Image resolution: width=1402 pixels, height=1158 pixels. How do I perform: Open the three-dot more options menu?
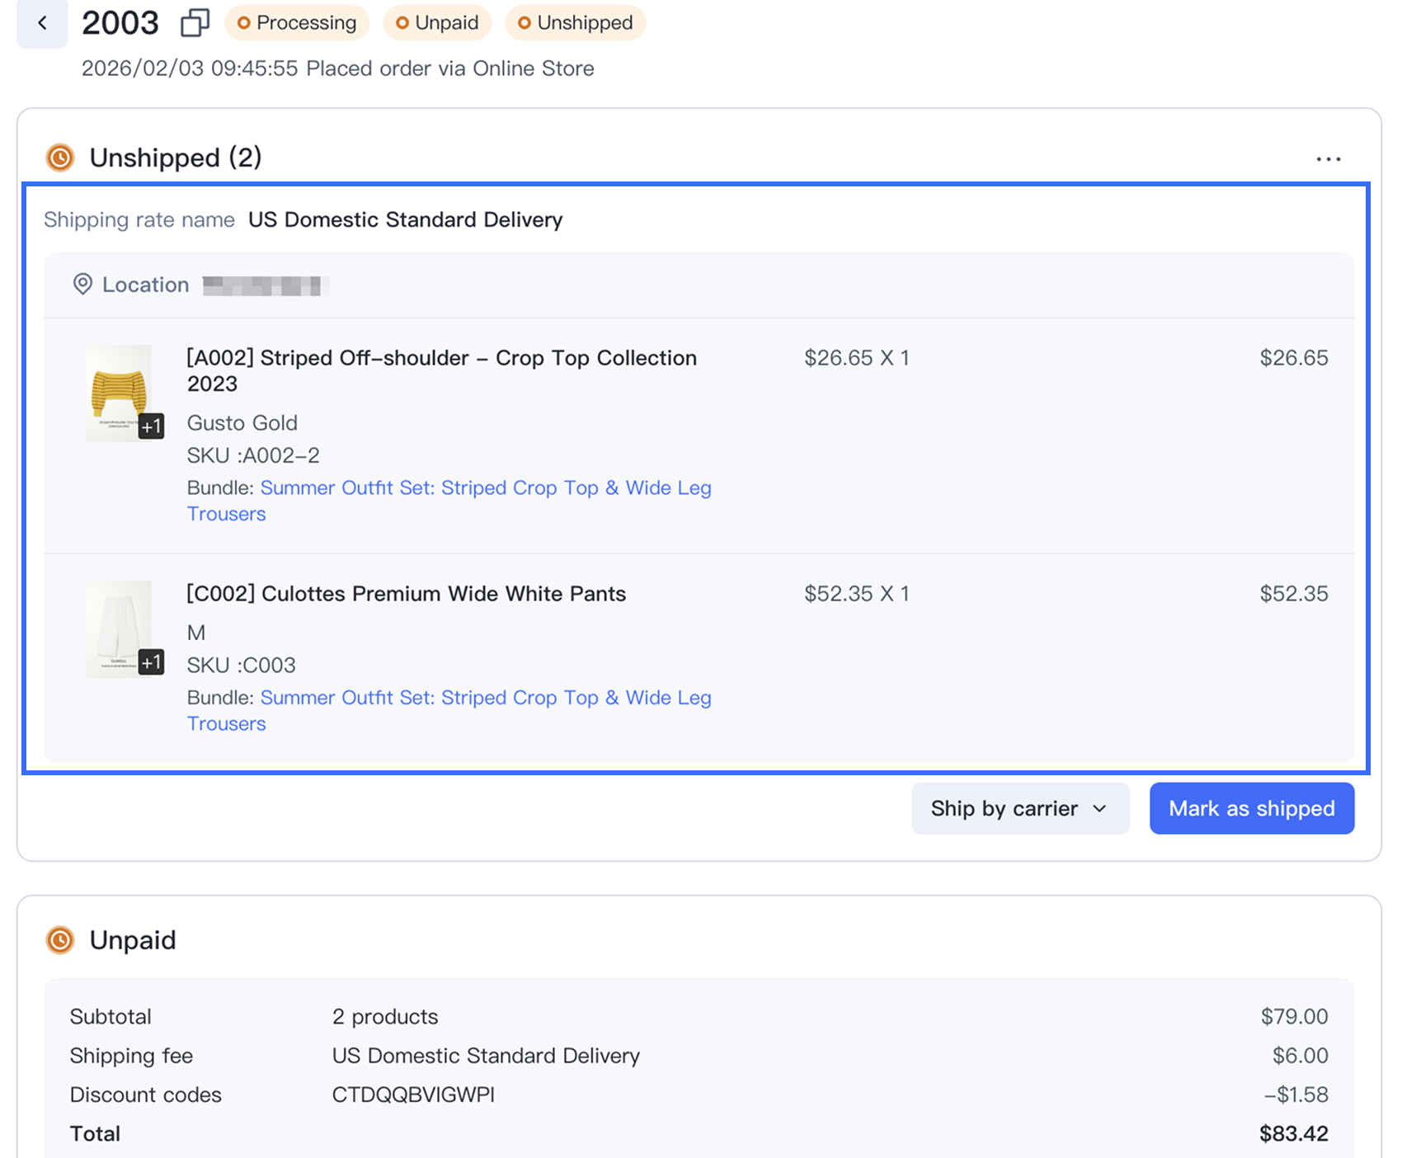click(x=1328, y=158)
